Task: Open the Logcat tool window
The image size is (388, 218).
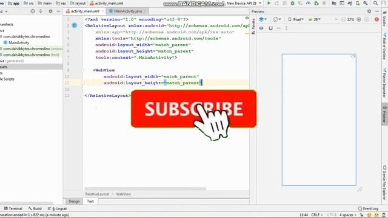Action: 57,208
